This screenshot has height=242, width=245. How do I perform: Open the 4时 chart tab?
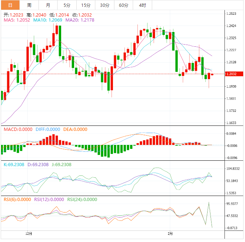pyautogui.click(x=142, y=5)
